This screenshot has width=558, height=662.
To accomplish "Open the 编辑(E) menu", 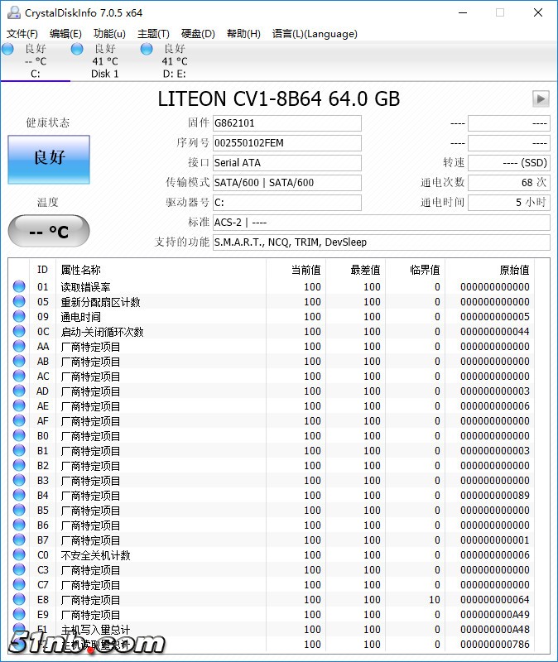I will click(65, 34).
